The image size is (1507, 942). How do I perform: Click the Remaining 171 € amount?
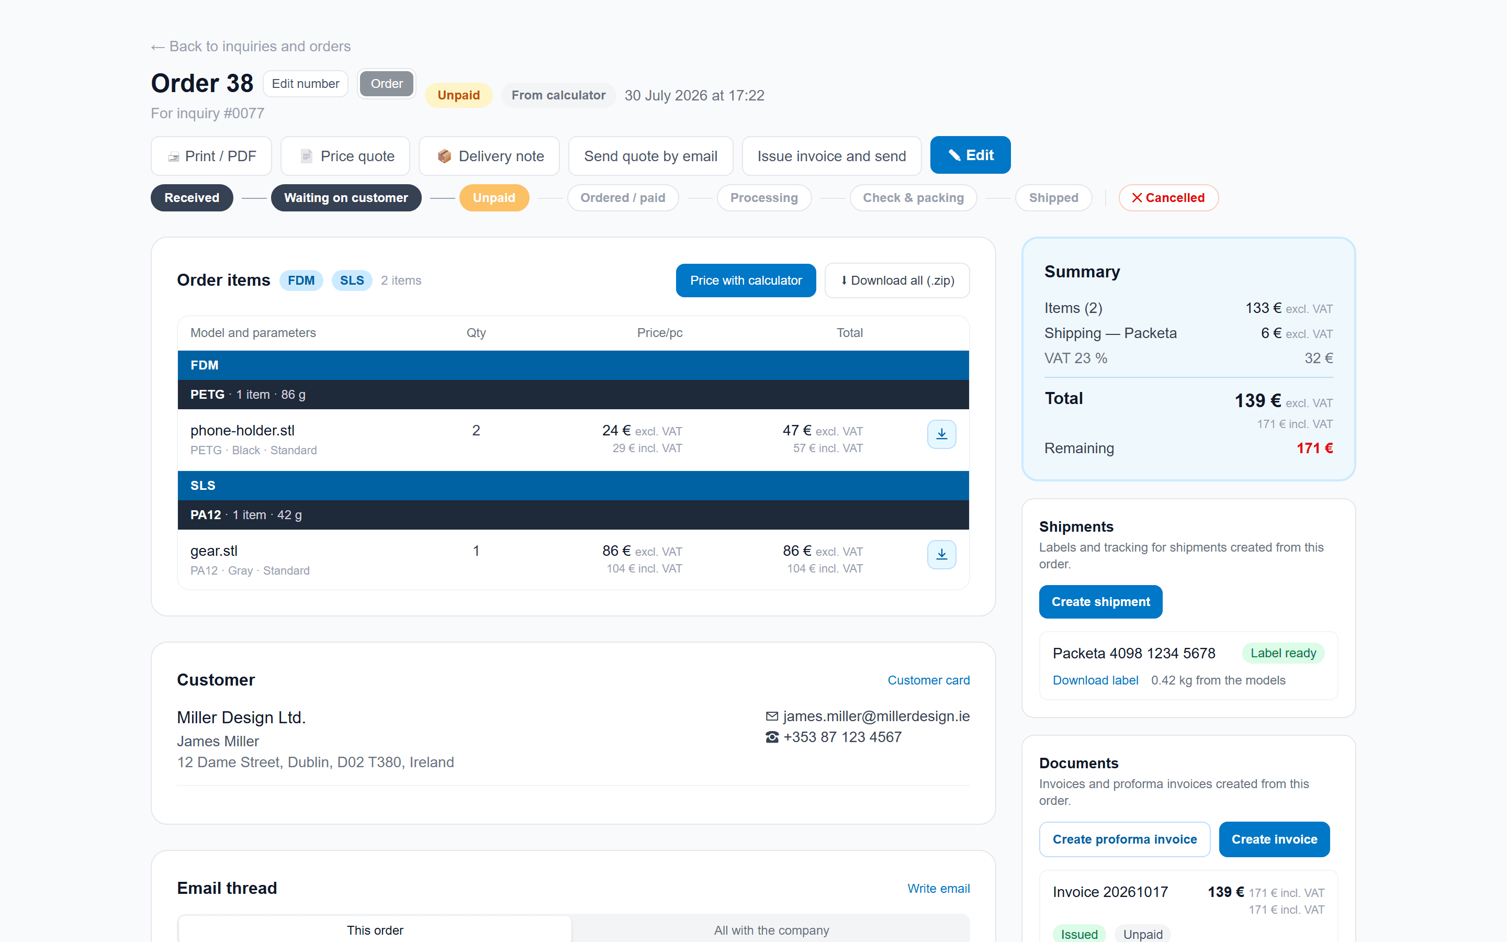coord(1314,448)
